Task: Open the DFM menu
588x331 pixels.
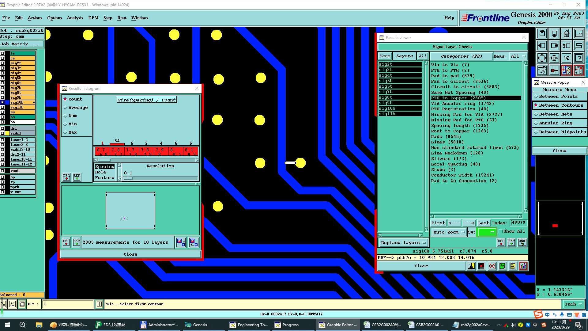Action: point(93,18)
